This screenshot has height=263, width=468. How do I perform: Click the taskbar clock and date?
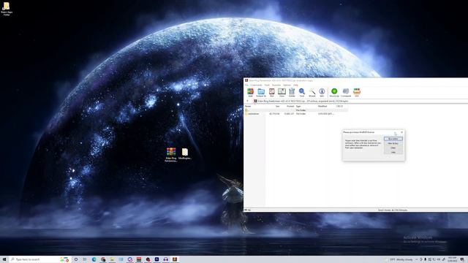click(452, 259)
